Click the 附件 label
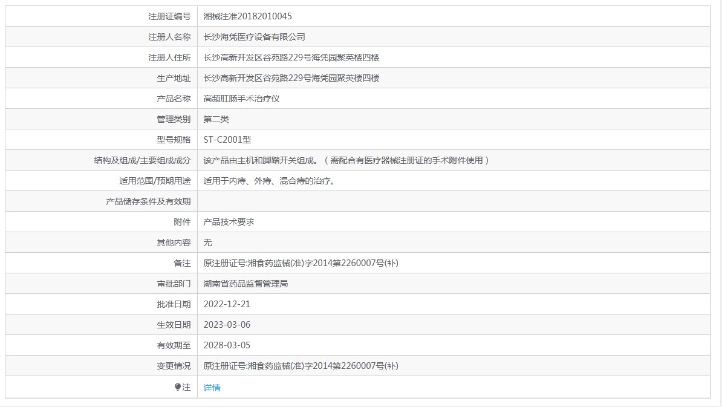Screen dimensions: 722x407 (x=182, y=222)
